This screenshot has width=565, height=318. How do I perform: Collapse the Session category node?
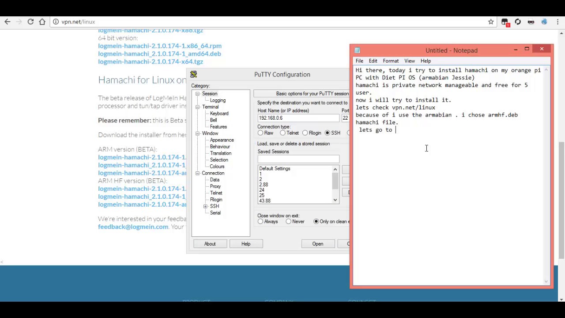[x=197, y=94]
